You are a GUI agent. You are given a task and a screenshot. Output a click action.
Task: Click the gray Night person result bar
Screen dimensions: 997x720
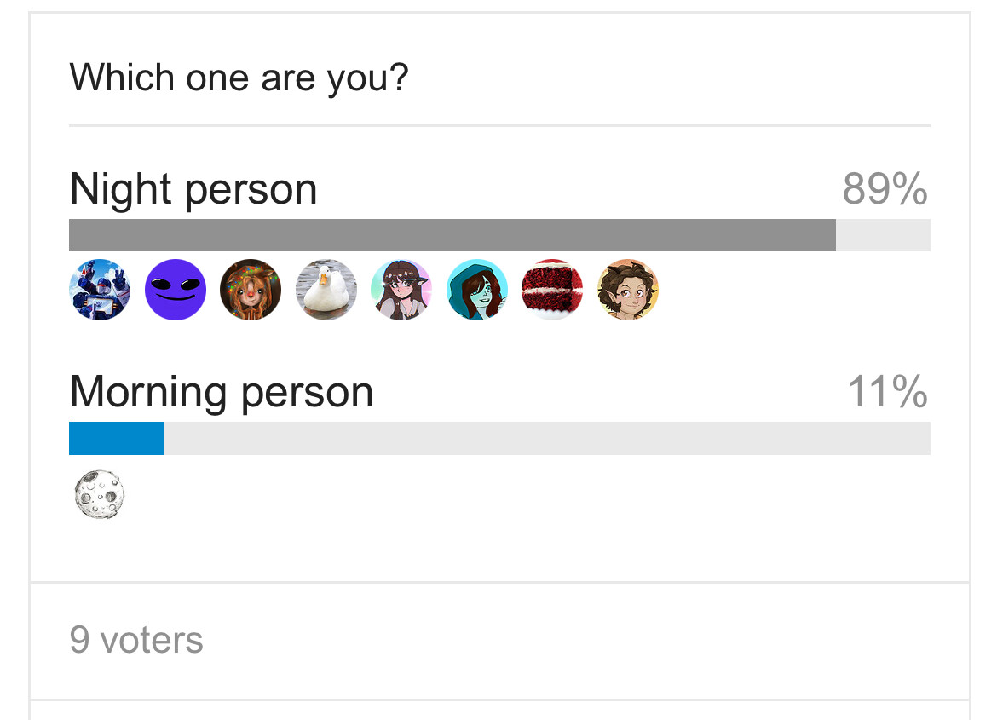(452, 235)
